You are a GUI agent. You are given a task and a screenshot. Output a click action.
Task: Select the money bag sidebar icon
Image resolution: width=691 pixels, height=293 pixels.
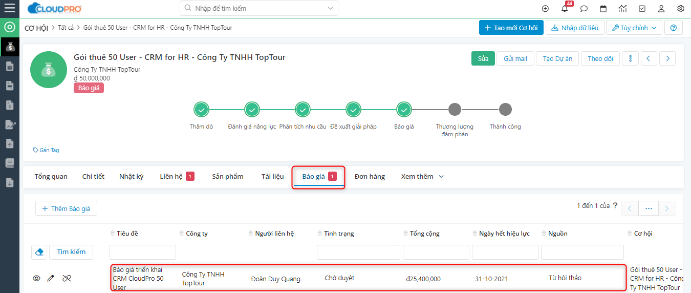pyautogui.click(x=10, y=47)
